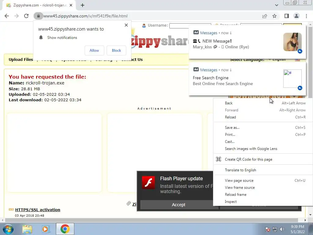Open the Windows Start button
The width and height of the screenshot is (313, 235).
coord(8,229)
